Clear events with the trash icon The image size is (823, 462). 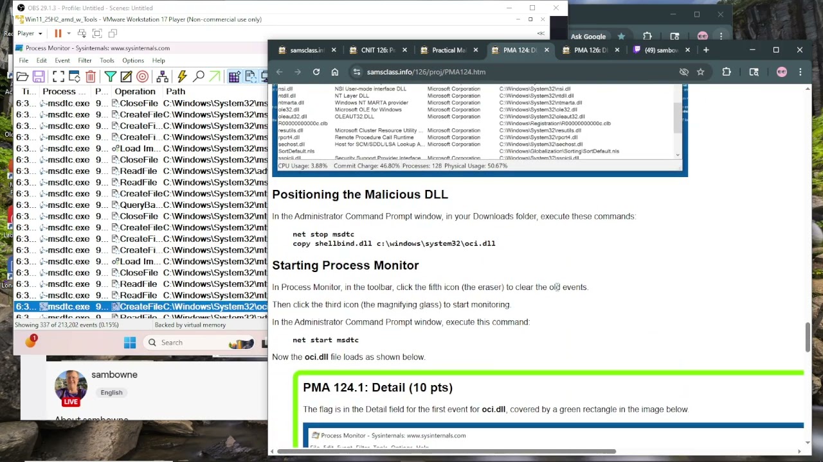[91, 77]
